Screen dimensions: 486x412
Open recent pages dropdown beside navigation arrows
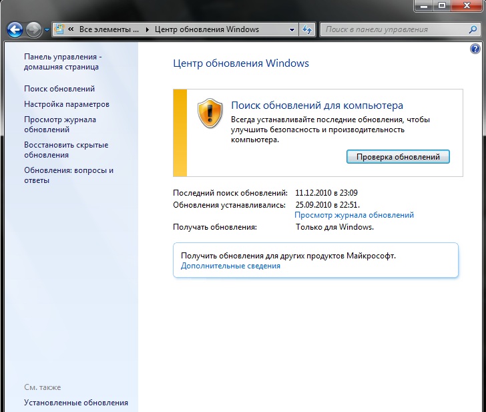tap(47, 30)
